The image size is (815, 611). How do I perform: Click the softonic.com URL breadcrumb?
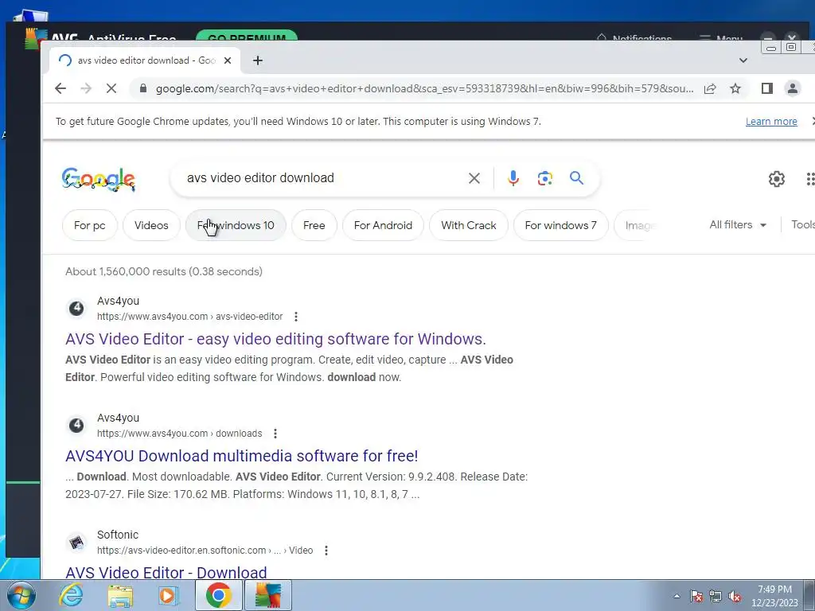click(205, 551)
